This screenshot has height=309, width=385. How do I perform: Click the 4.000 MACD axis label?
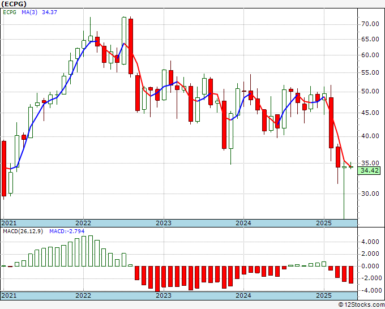click(370, 242)
